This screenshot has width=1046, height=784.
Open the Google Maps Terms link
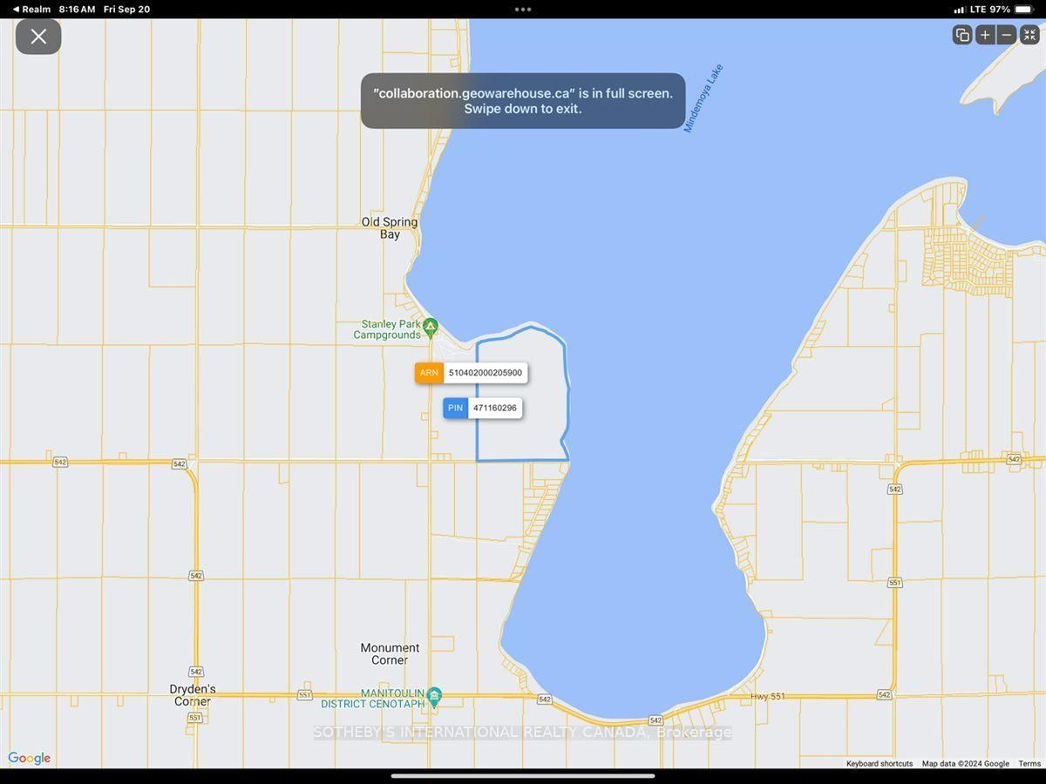(1029, 764)
